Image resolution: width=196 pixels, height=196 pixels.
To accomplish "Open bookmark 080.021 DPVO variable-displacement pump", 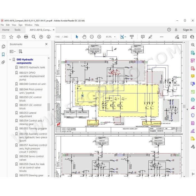I will click(32, 76).
